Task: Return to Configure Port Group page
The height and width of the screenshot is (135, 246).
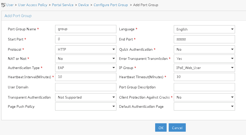Action: click(x=111, y=5)
